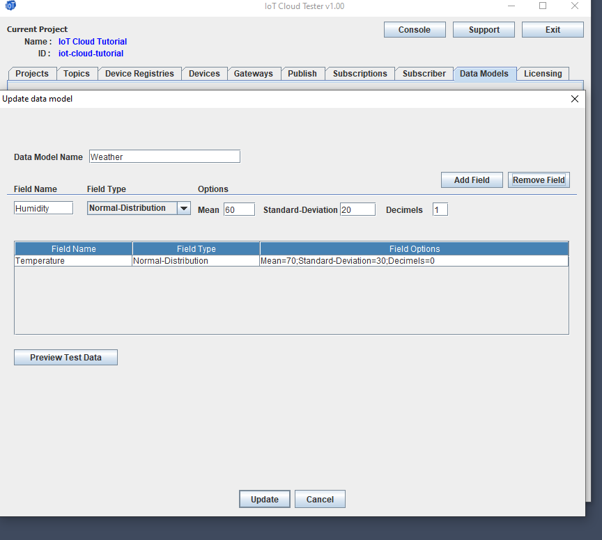Viewport: 602px width, 540px height.
Task: Open the Licensing tab
Action: tap(543, 74)
